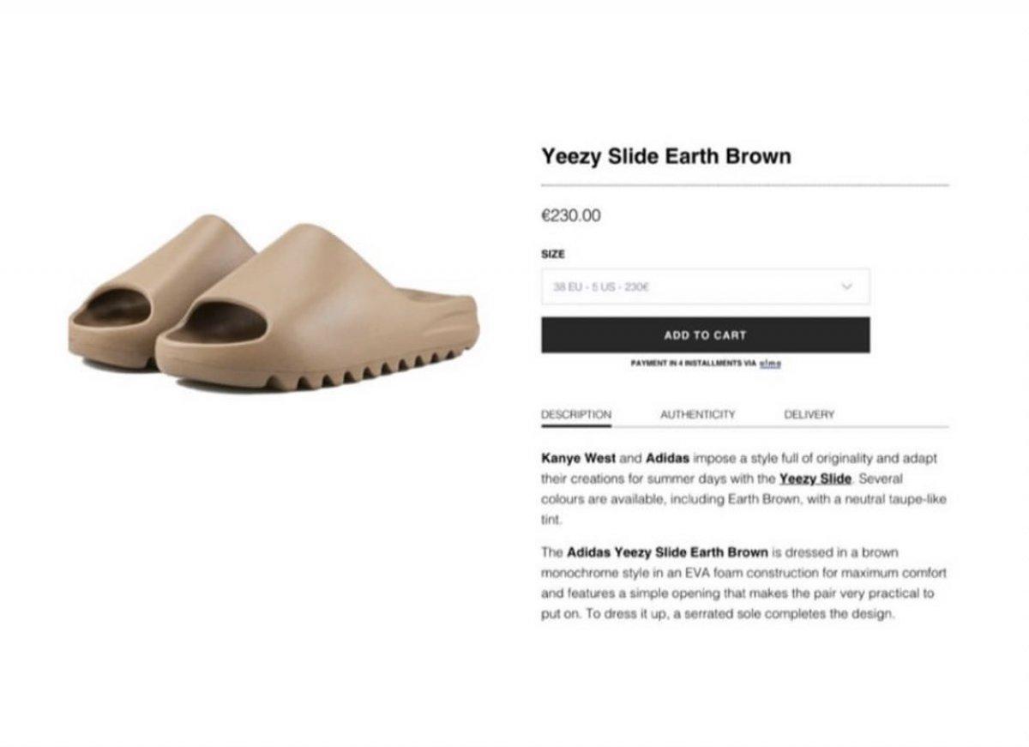The width and height of the screenshot is (1029, 747).
Task: Open the Delivery tab
Action: 809,414
